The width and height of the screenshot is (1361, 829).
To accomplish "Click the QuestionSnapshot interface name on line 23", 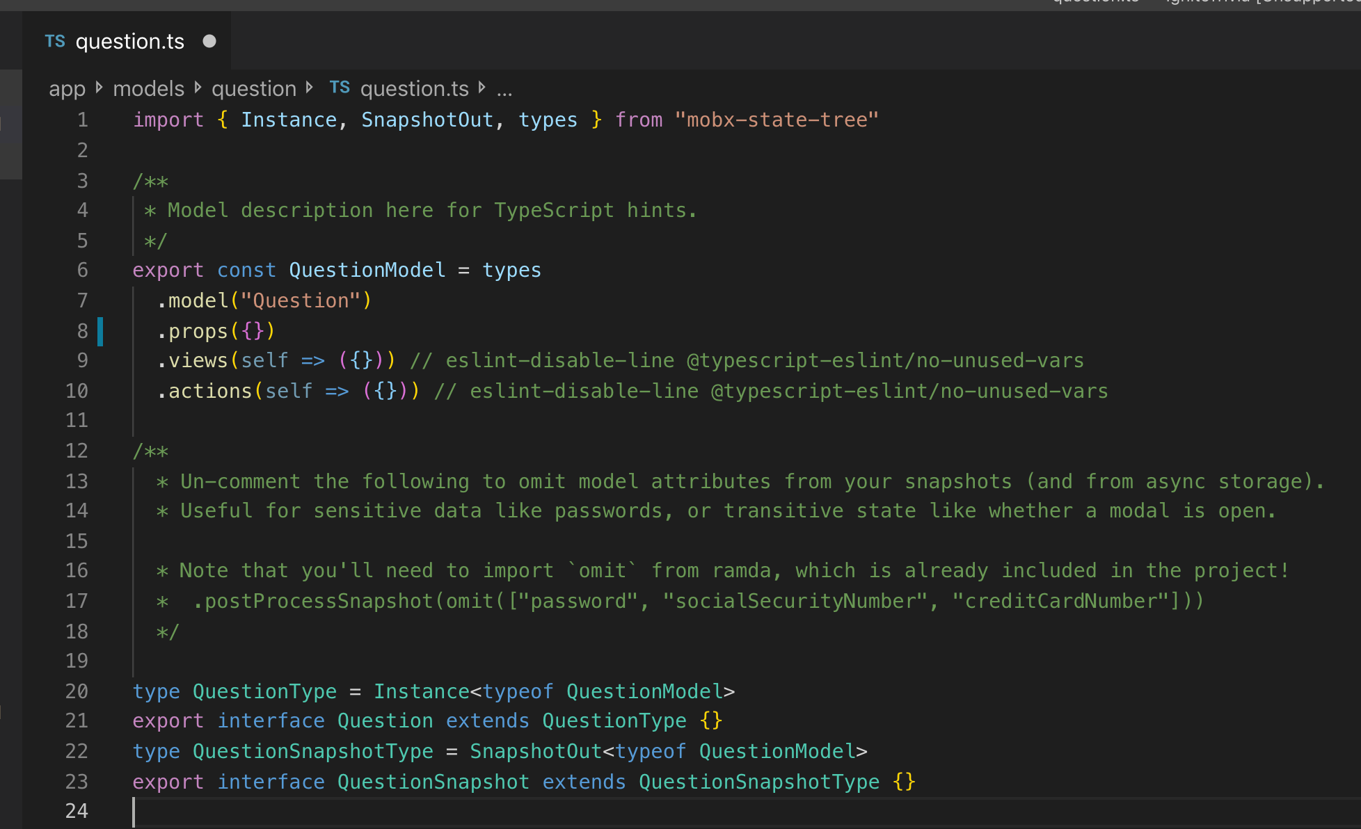I will click(433, 782).
